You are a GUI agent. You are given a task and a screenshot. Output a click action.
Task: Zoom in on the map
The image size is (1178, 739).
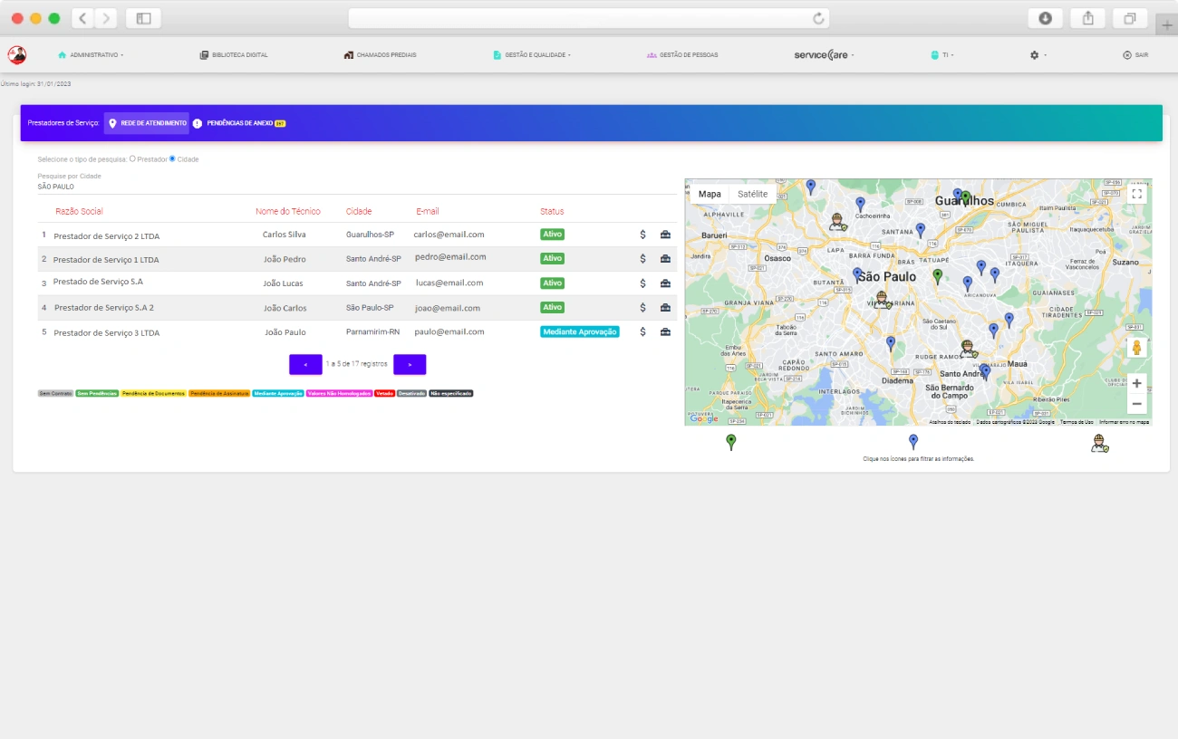tap(1136, 383)
